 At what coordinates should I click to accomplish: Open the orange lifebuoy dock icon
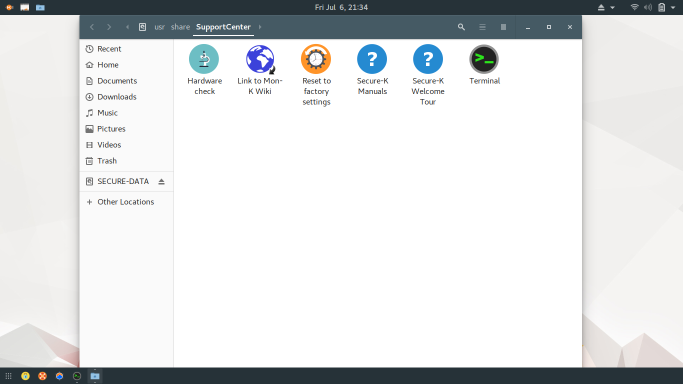tap(42, 376)
